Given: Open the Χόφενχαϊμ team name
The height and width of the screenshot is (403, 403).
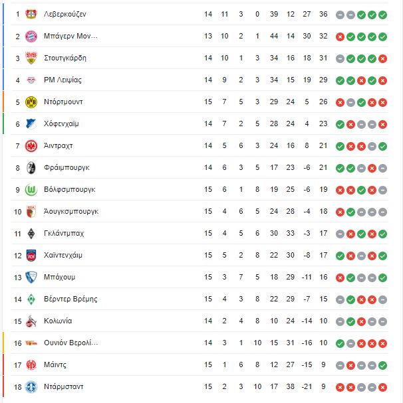Looking at the screenshot, I should [61, 124].
